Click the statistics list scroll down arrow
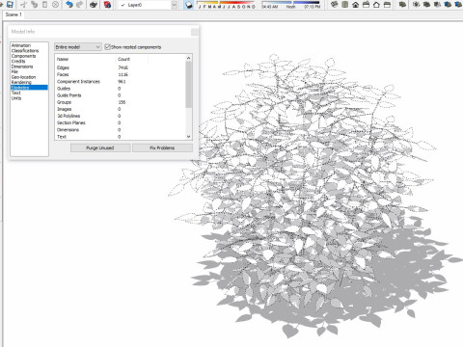The width and height of the screenshot is (463, 347). click(x=189, y=137)
